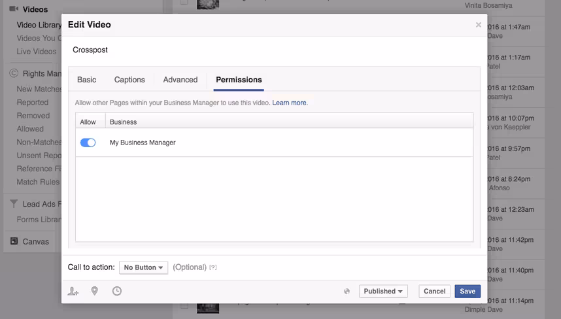
Task: Open Match Rules in sidebar
Action: coord(38,182)
